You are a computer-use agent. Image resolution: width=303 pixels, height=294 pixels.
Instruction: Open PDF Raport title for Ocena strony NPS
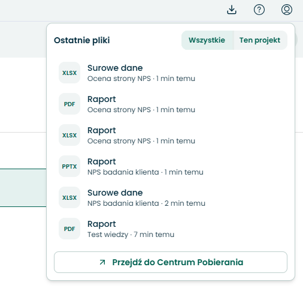coord(102,99)
